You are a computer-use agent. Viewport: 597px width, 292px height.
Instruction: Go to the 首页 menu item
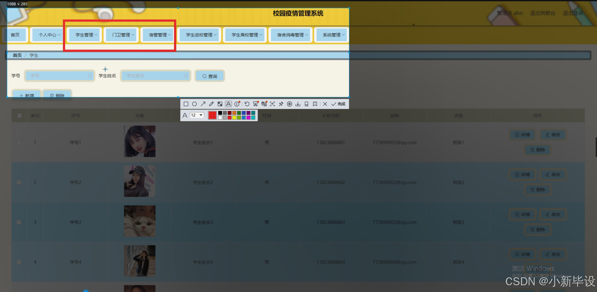(16, 35)
